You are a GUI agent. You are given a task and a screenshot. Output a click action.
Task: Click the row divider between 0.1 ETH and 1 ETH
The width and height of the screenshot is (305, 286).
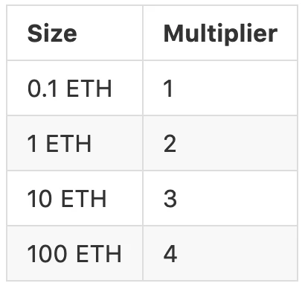(152, 115)
